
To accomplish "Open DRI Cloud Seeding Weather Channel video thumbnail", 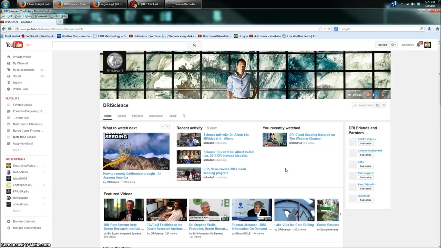I will coord(275,139).
